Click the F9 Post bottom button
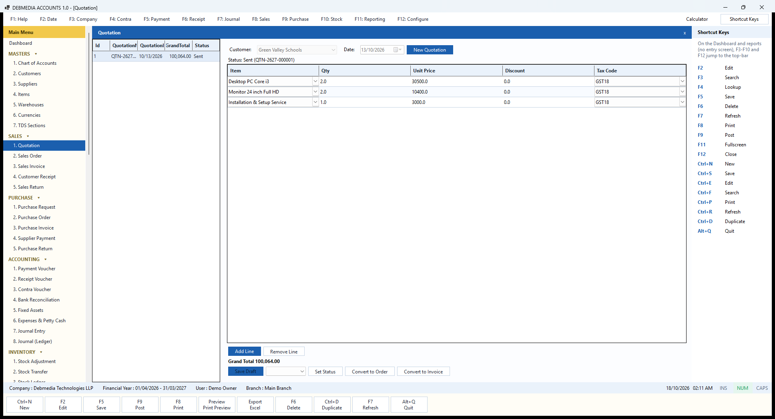 click(140, 405)
